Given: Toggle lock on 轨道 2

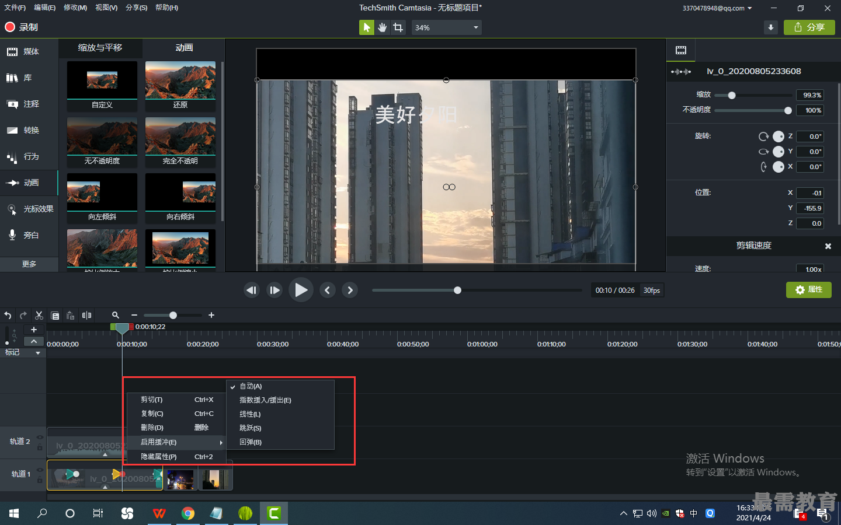Looking at the screenshot, I should tap(40, 447).
